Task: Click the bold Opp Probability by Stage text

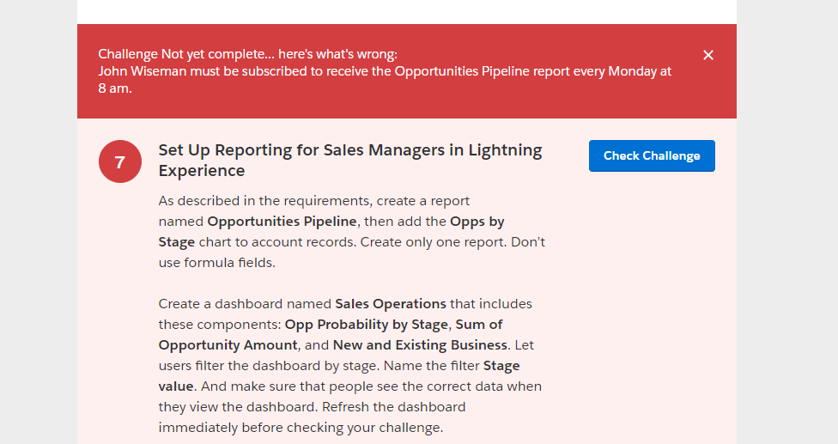Action: (367, 325)
